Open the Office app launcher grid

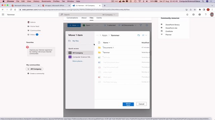click(x=3, y=15)
